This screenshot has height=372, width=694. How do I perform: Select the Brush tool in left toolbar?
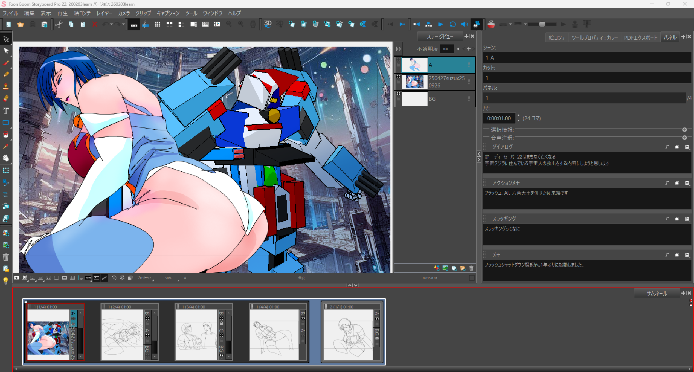6,62
